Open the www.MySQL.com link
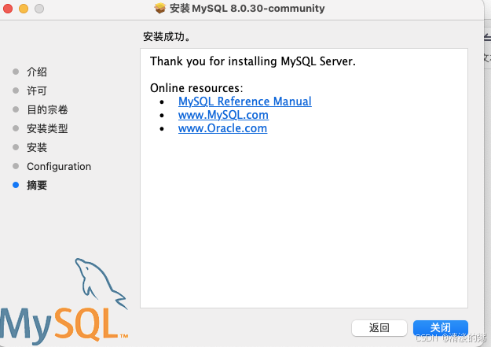This screenshot has height=347, width=491. pos(223,115)
